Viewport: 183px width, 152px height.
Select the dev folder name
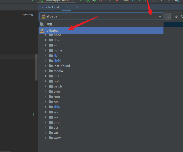[x=56, y=40]
